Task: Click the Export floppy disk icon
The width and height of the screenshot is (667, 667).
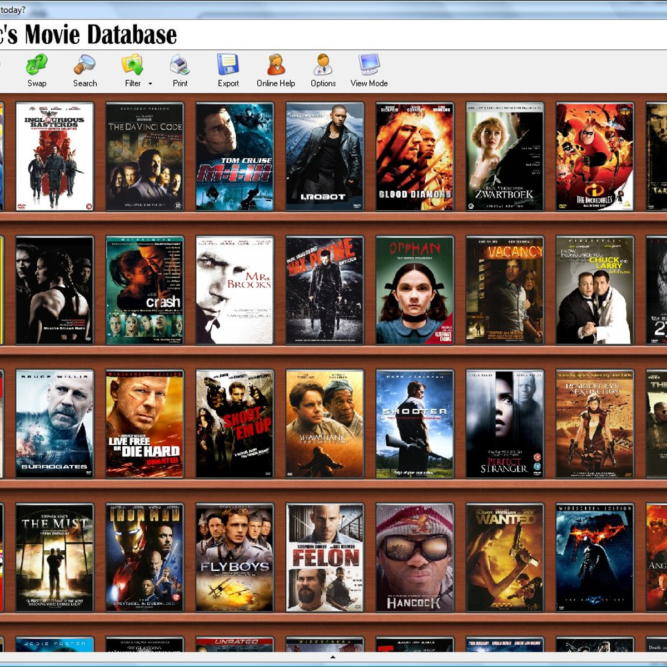Action: pyautogui.click(x=228, y=66)
